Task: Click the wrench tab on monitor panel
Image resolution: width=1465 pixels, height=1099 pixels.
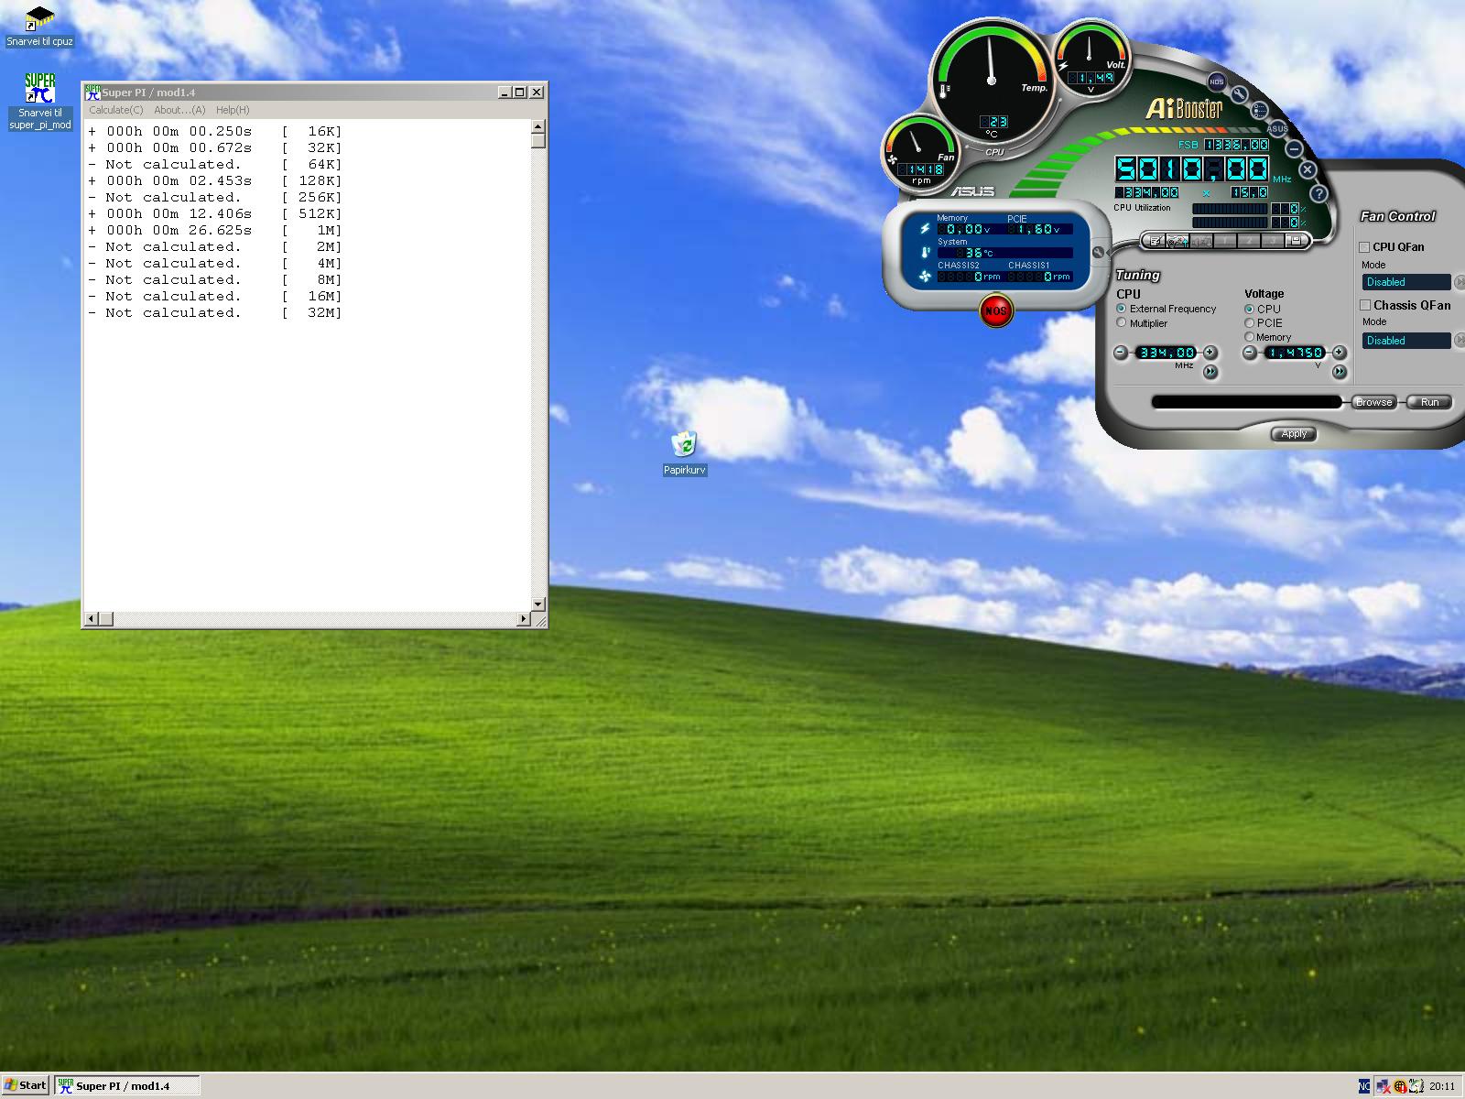Action: [x=1099, y=253]
